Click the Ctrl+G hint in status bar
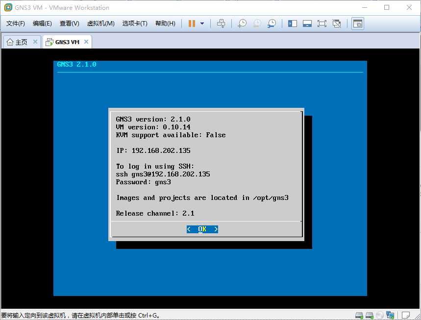 click(149, 316)
